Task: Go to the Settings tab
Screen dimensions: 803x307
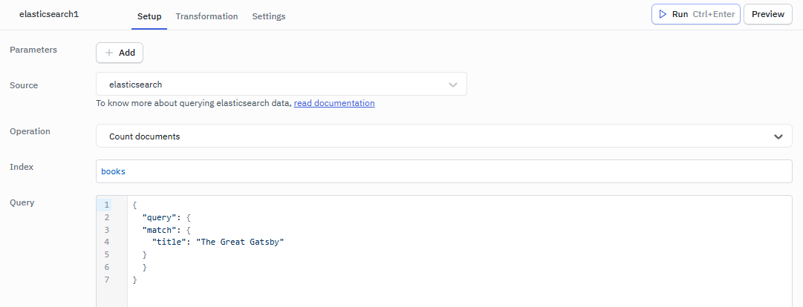Action: (x=268, y=16)
